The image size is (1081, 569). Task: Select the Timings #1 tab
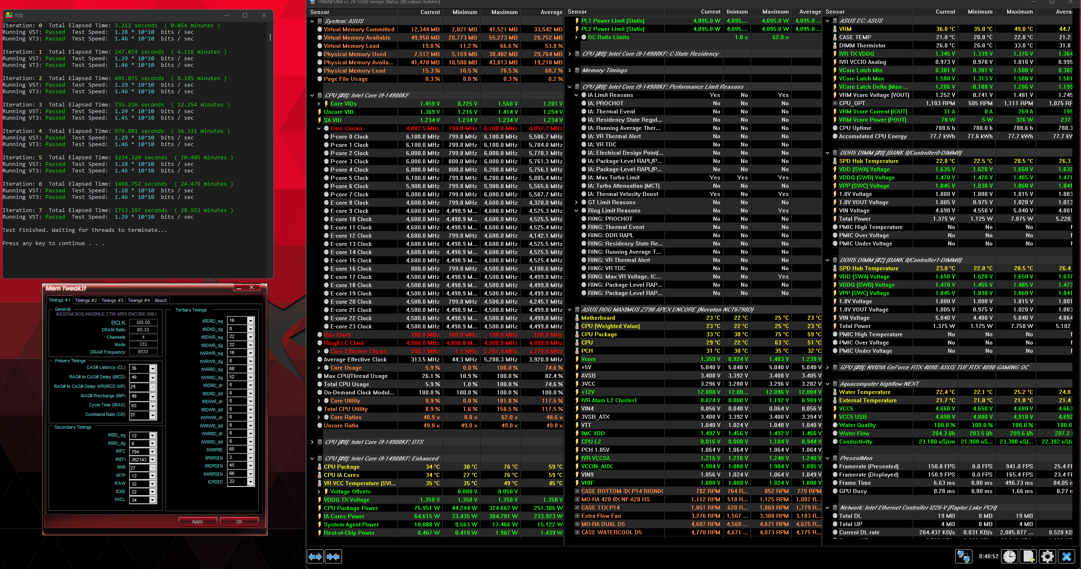pos(59,300)
